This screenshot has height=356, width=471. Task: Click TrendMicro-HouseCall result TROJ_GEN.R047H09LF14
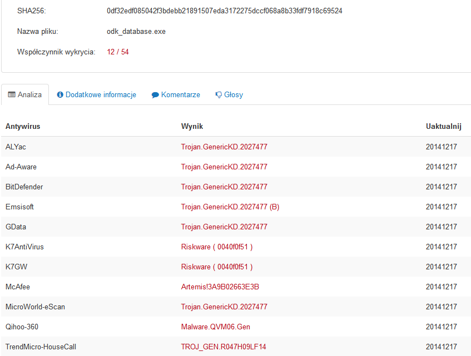(224, 347)
